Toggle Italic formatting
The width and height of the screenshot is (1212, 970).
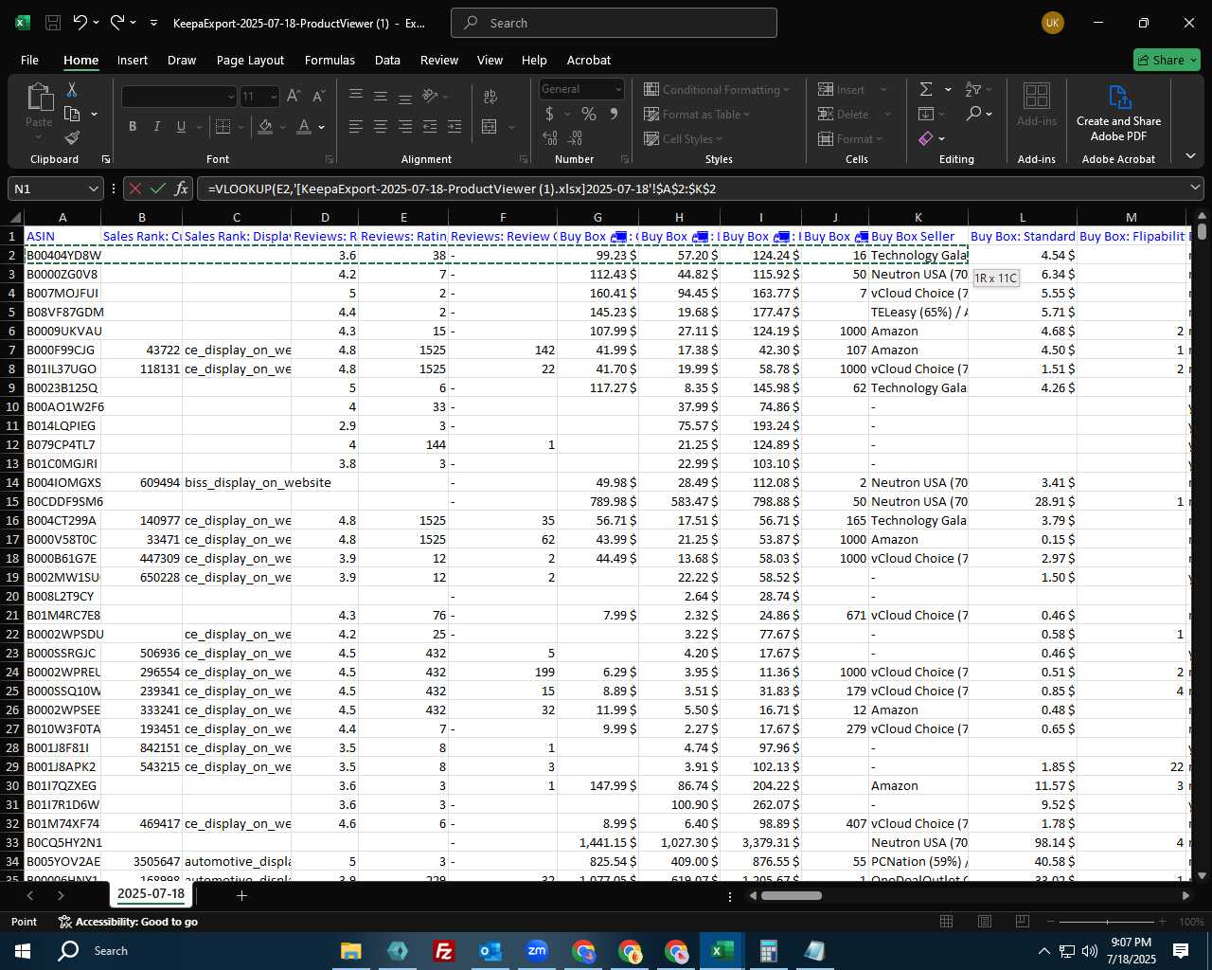157,126
